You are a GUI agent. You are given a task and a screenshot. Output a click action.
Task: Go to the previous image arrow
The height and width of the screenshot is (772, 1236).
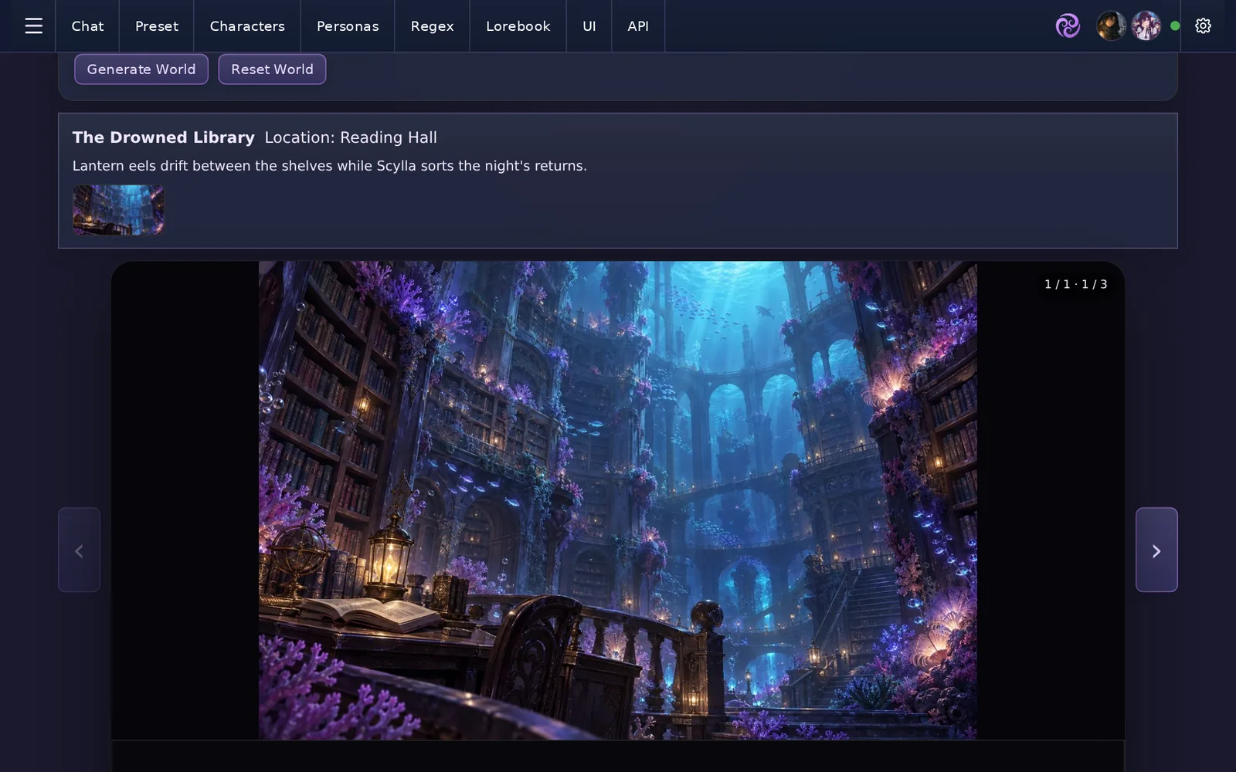click(79, 550)
